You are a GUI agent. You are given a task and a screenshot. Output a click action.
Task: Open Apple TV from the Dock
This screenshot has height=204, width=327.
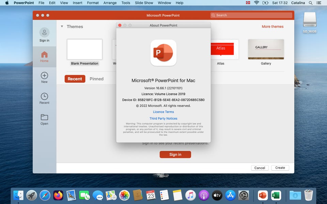point(217,195)
